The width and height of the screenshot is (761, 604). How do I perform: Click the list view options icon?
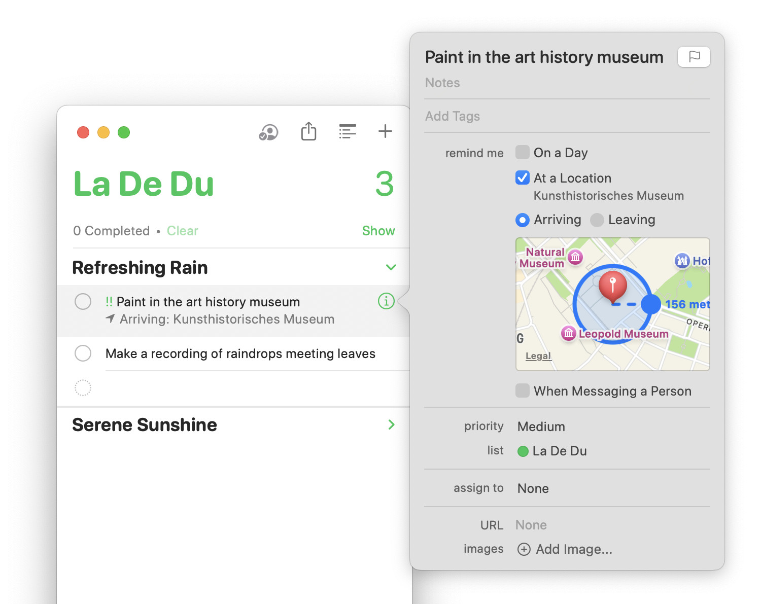(348, 131)
